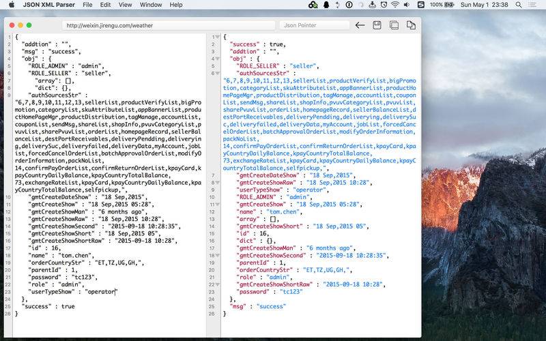Click "ROLE_ADMIN" : "admin" in left pane
The height and width of the screenshot is (341, 546).
(x=66, y=66)
